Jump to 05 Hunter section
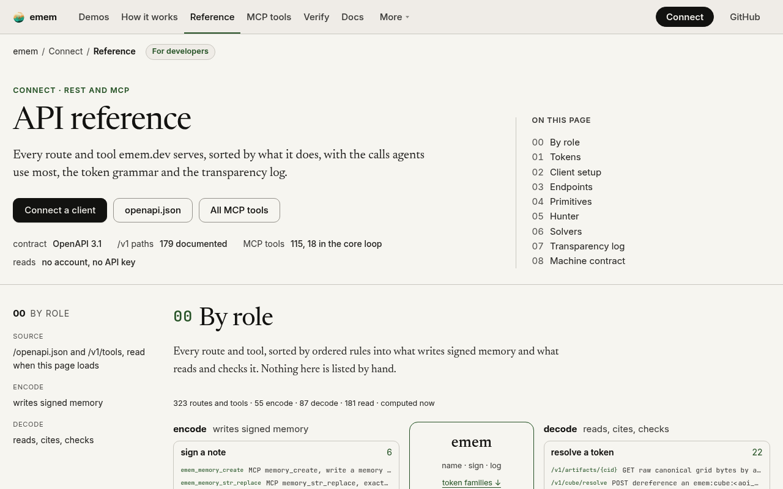Screen dimensions: 783x489 (555, 216)
